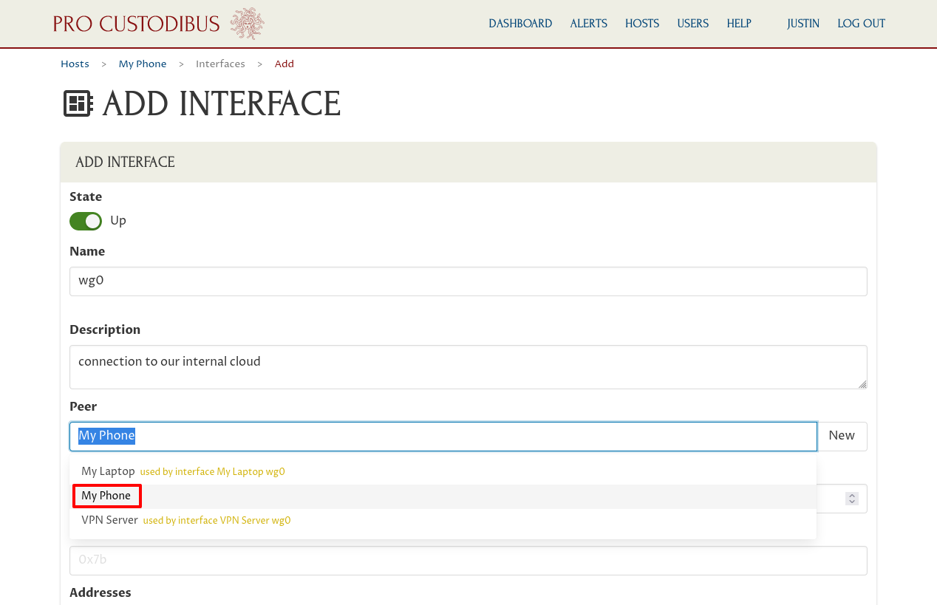937x605 pixels.
Task: Choose My Phone in peer dropdown
Action: [x=443, y=496]
